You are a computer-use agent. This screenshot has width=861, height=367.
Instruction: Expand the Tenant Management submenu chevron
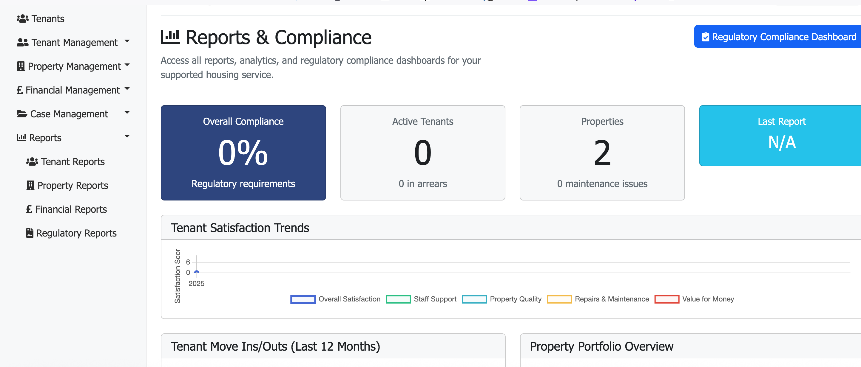(127, 41)
